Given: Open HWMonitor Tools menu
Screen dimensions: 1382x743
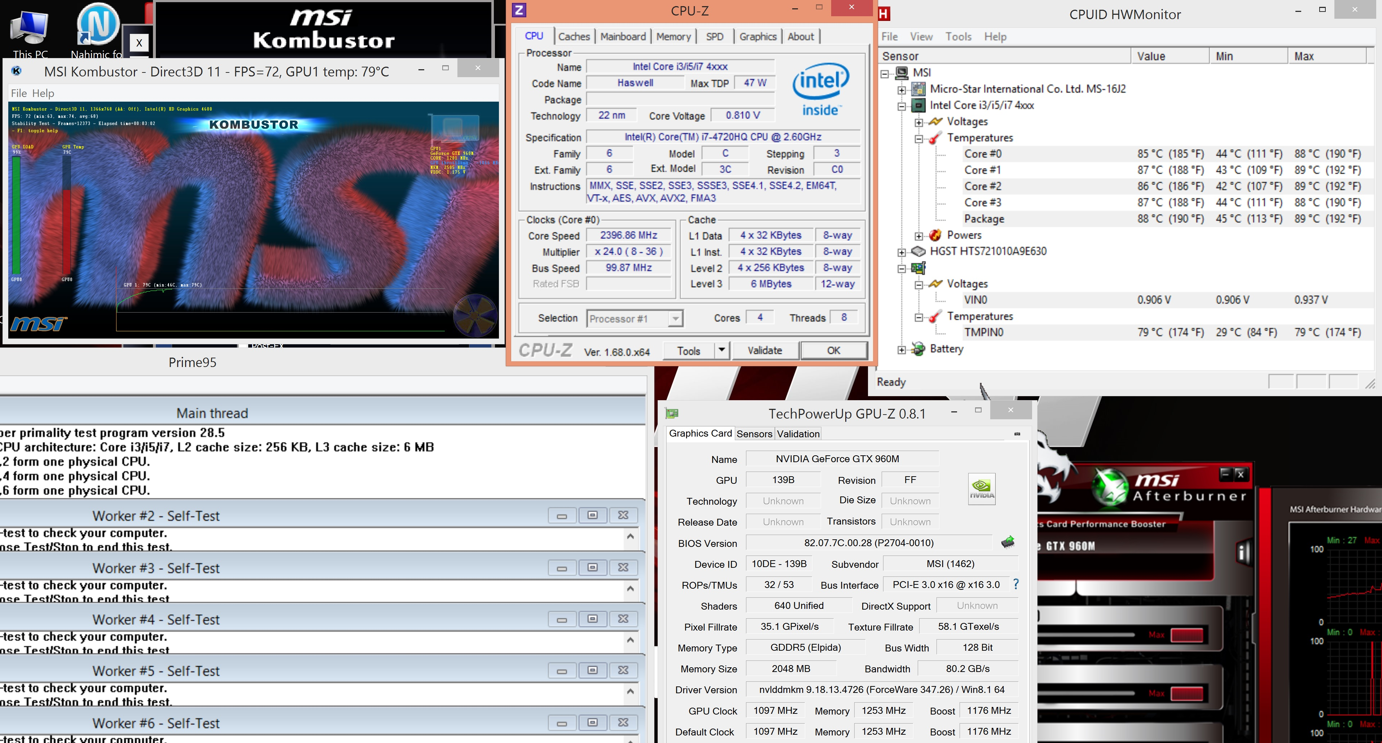Looking at the screenshot, I should 958,36.
